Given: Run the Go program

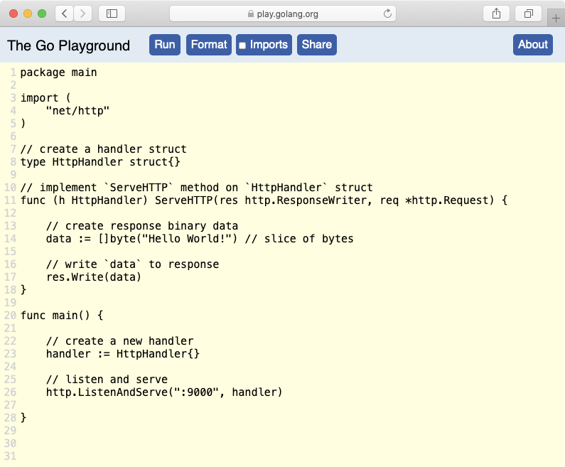Looking at the screenshot, I should pos(165,45).
